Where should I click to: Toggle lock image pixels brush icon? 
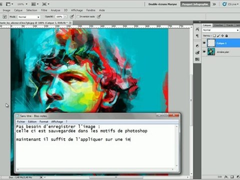(218, 35)
